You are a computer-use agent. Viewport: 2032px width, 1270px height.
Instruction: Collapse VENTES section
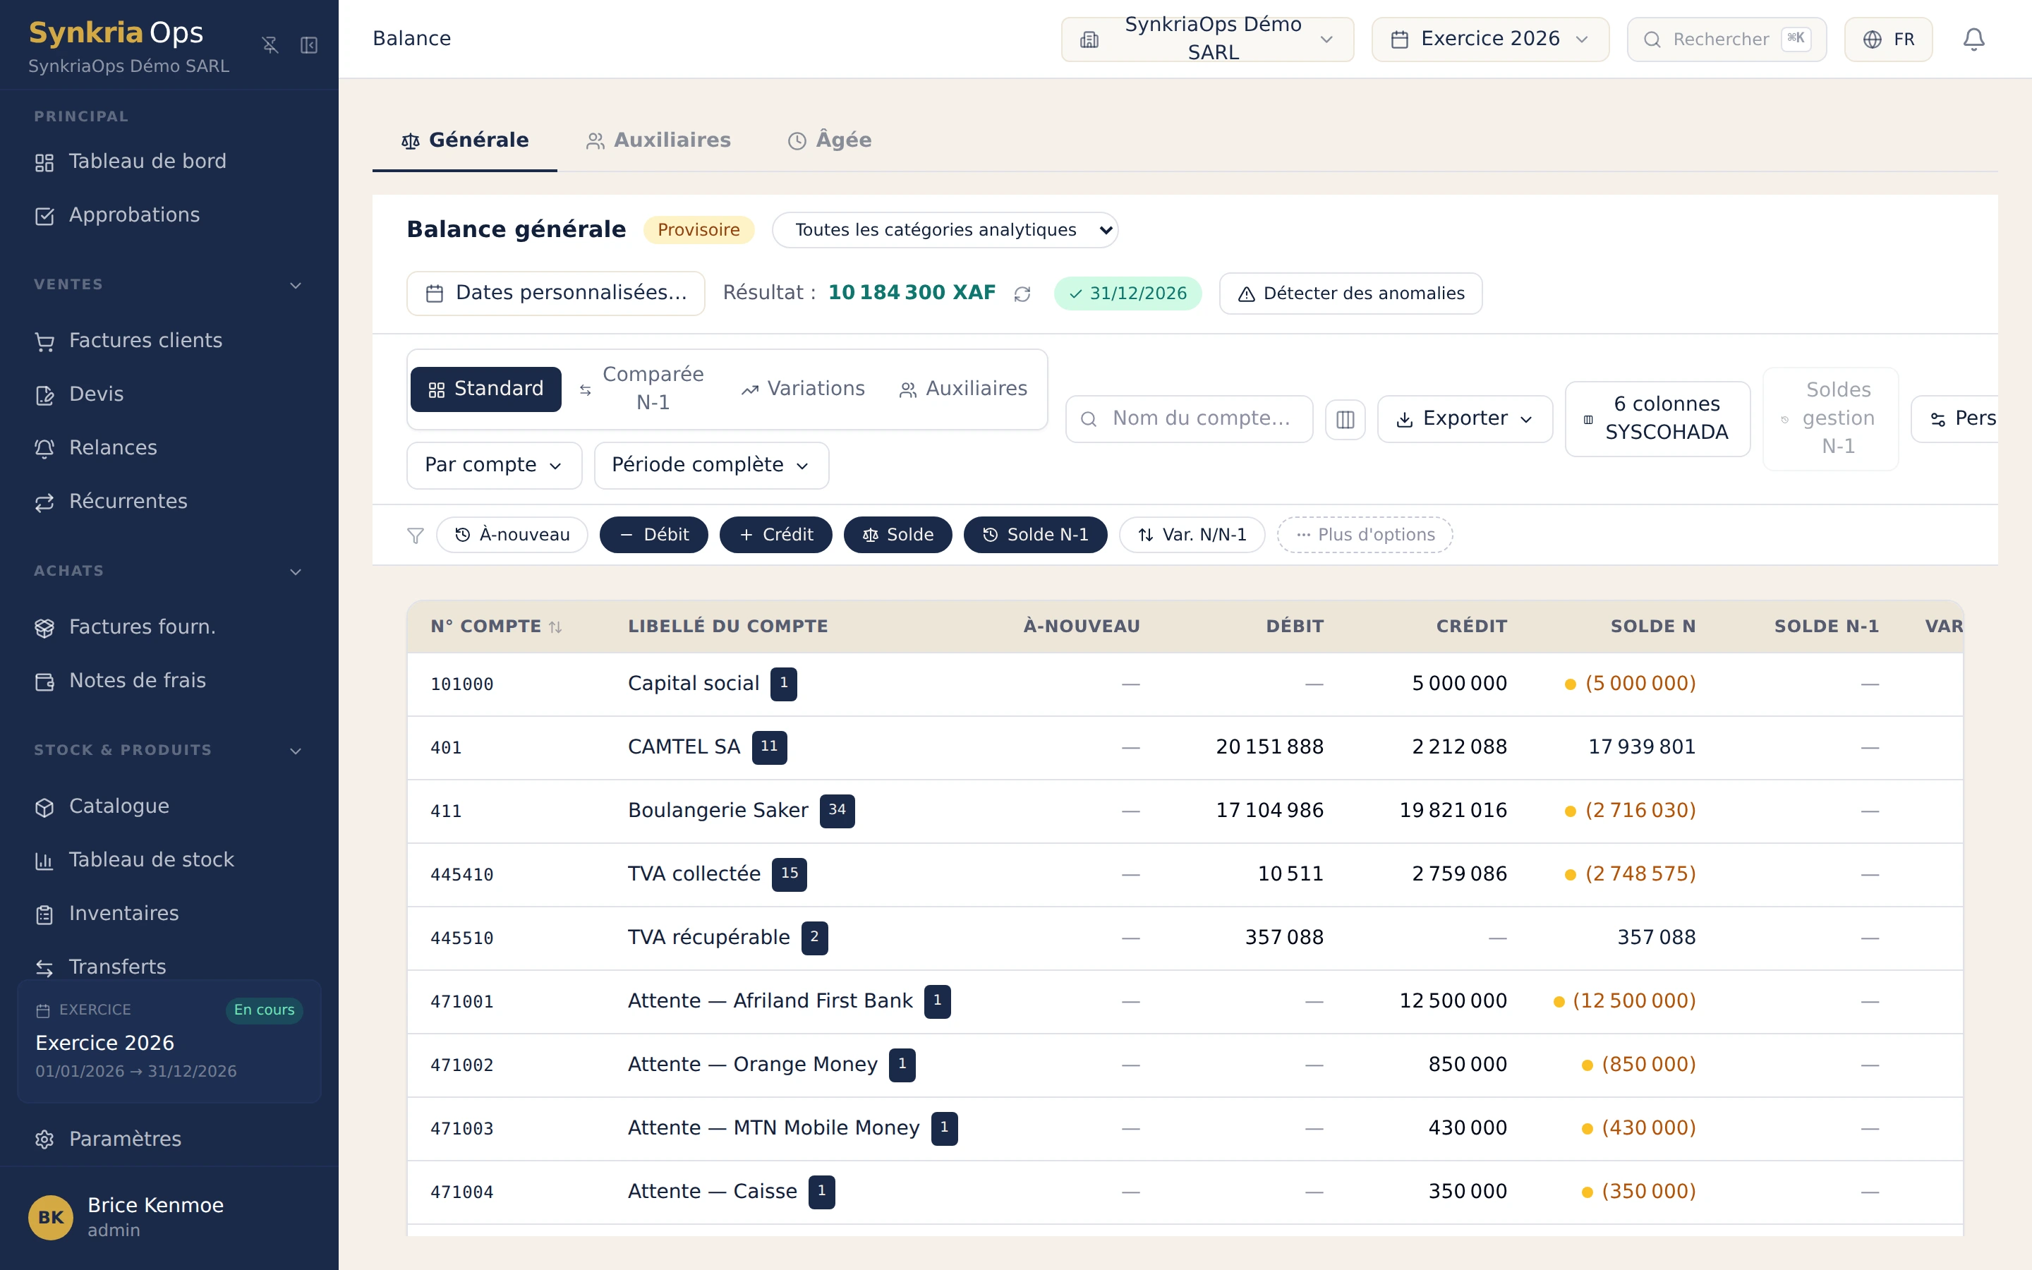point(296,286)
